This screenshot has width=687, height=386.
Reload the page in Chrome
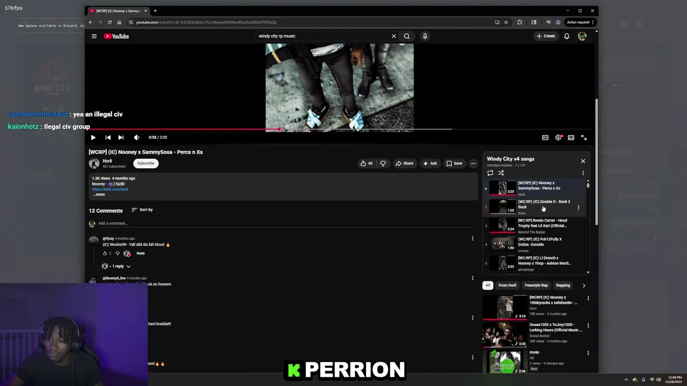[x=109, y=22]
